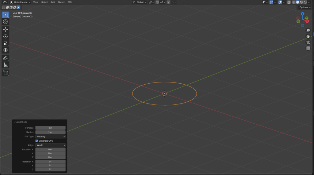Switch perspective/orthographic with grid icon
This screenshot has height=175, width=314.
pos(308,48)
